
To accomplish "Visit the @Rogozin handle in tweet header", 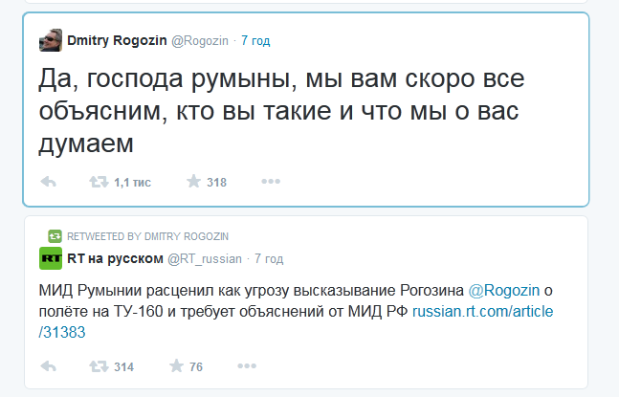I will click(200, 40).
